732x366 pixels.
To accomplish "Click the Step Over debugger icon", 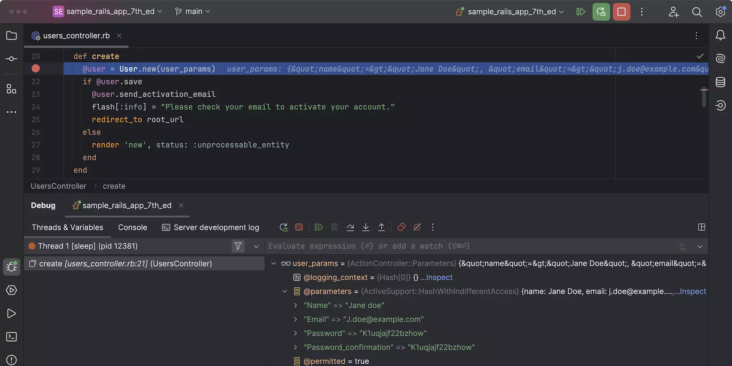I will pyautogui.click(x=350, y=227).
